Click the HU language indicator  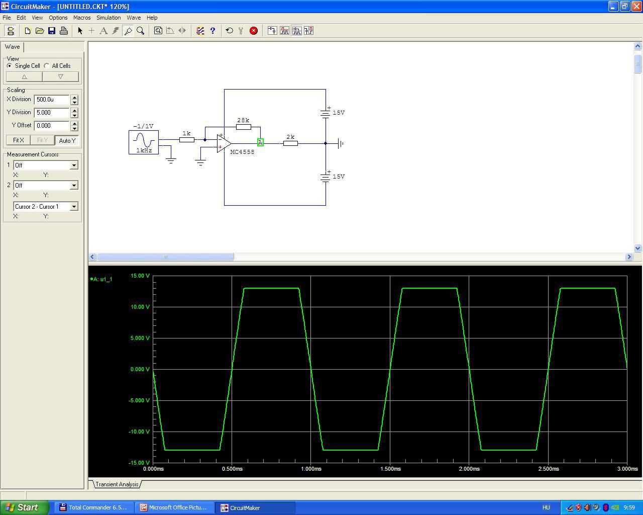pos(546,507)
